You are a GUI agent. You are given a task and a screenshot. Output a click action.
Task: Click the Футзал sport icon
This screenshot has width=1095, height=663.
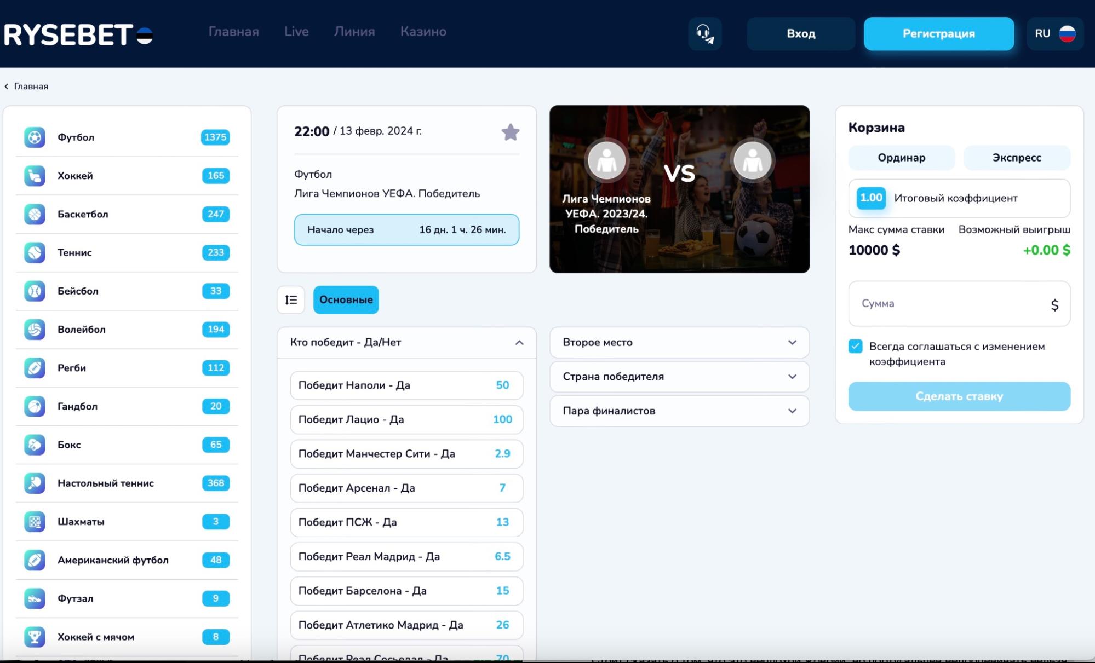point(35,598)
